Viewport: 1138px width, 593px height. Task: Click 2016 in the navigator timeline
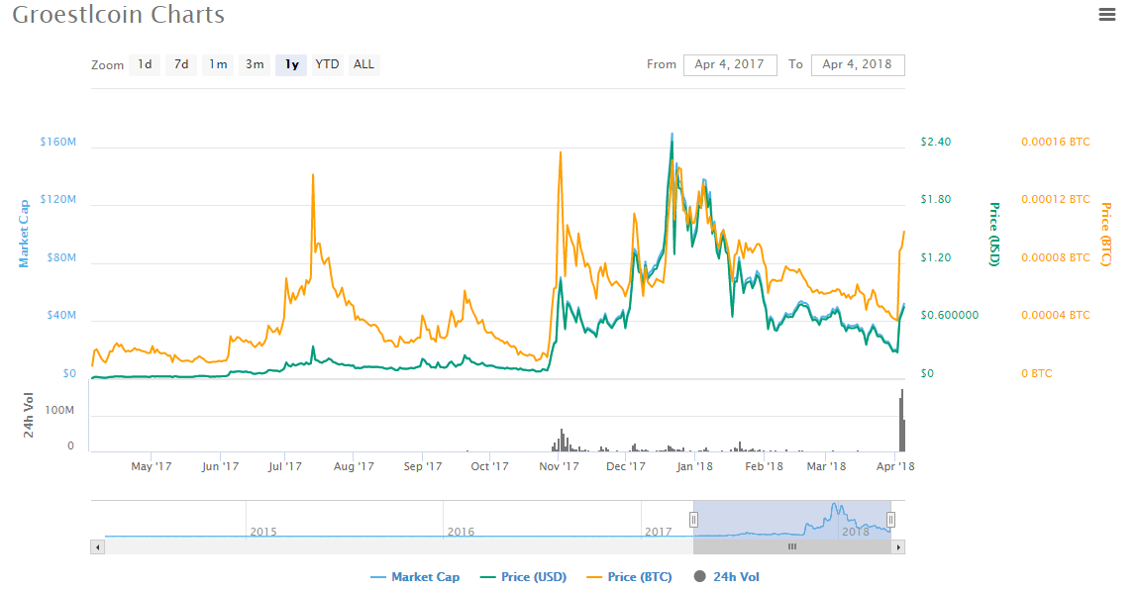tap(461, 532)
